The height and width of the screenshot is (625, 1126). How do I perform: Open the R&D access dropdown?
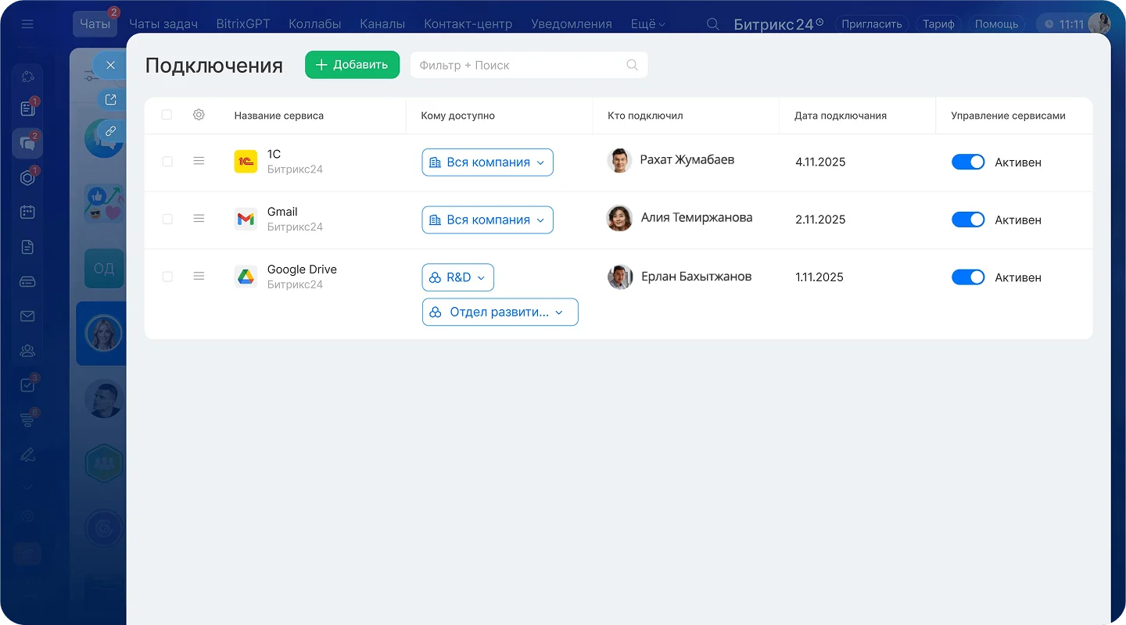point(458,277)
